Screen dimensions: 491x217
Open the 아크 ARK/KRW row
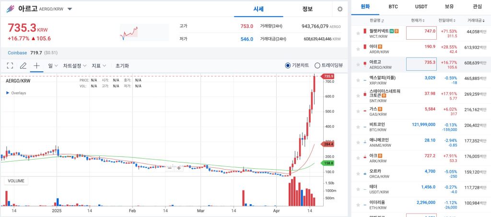point(421,158)
